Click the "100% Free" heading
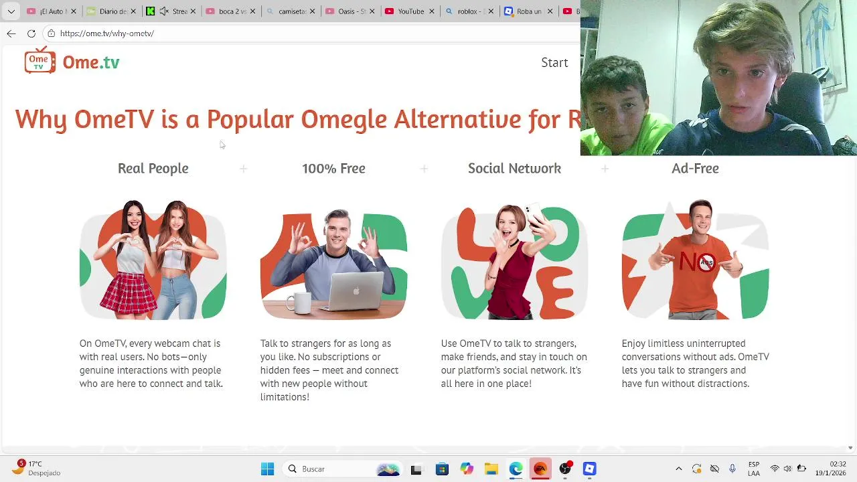 333,168
